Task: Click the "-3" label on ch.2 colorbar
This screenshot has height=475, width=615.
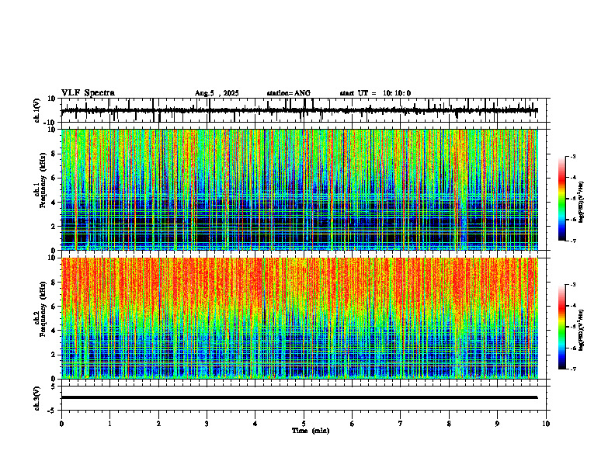Action: click(x=572, y=285)
